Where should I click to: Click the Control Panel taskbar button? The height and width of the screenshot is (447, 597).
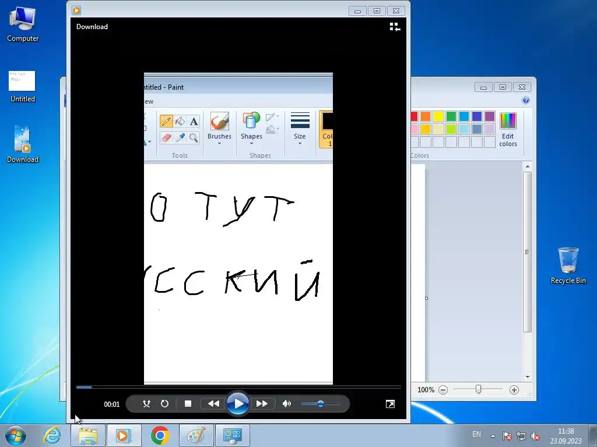[x=232, y=435]
